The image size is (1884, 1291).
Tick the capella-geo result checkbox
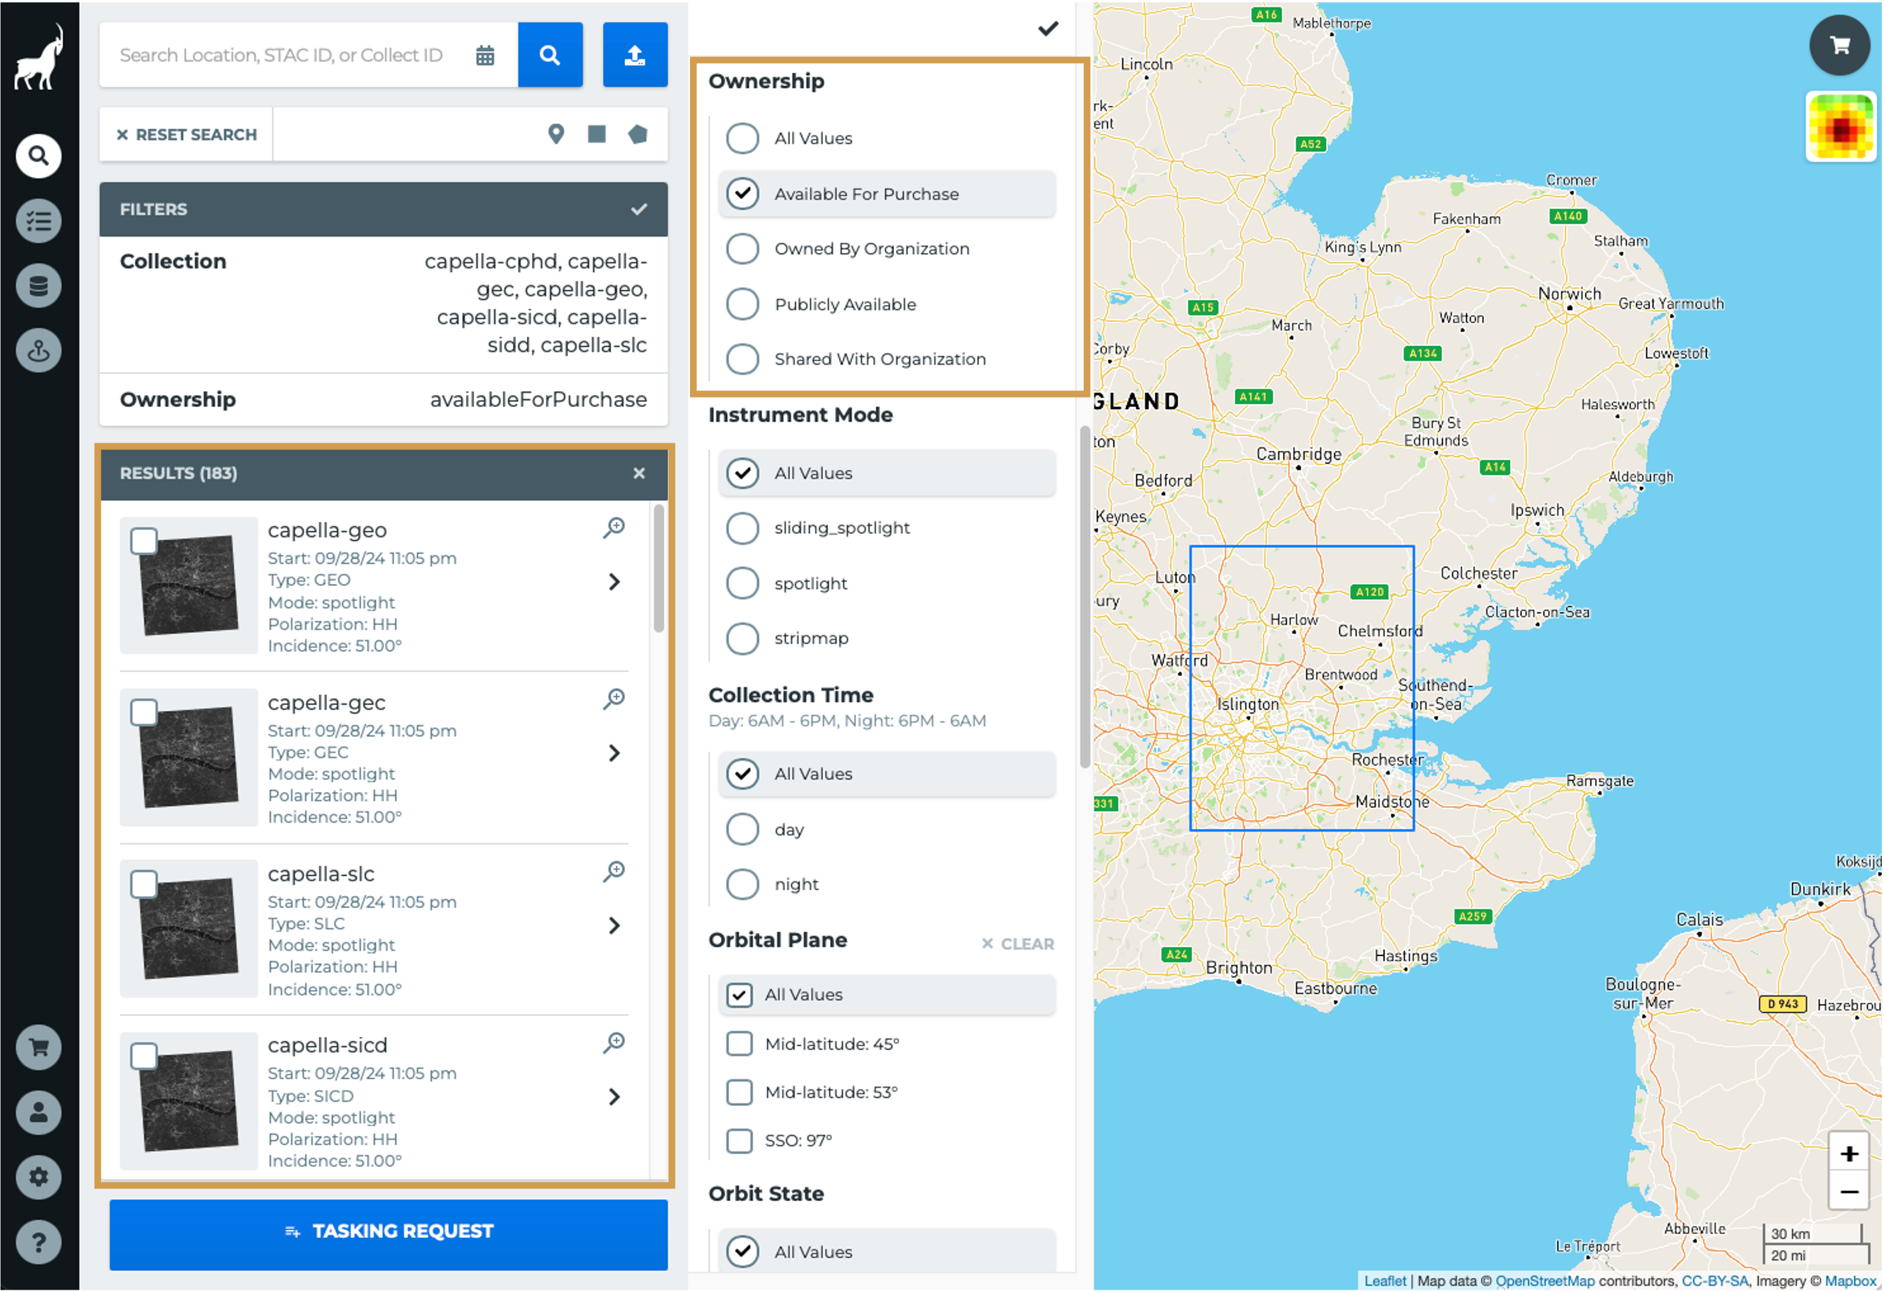click(144, 541)
